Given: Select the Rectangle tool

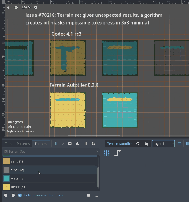Looking at the screenshot, I should (x=70, y=144).
